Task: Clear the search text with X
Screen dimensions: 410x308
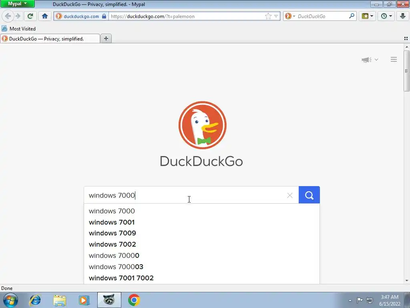Action: tap(290, 195)
